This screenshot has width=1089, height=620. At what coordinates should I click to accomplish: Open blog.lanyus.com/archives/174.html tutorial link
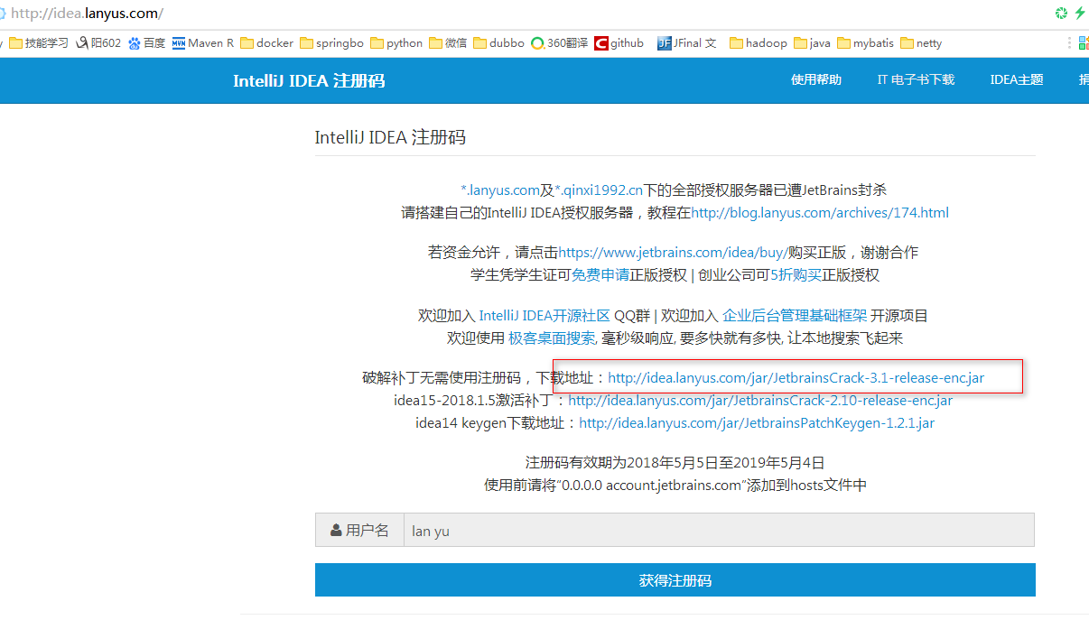click(820, 213)
